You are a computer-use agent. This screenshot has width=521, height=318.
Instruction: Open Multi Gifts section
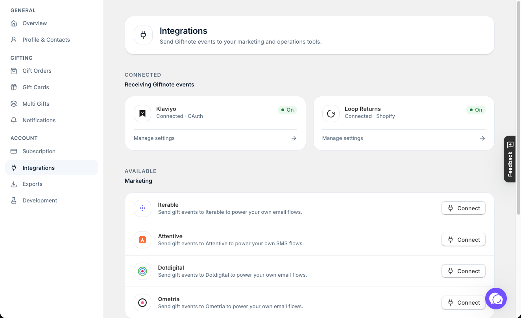[52, 104]
